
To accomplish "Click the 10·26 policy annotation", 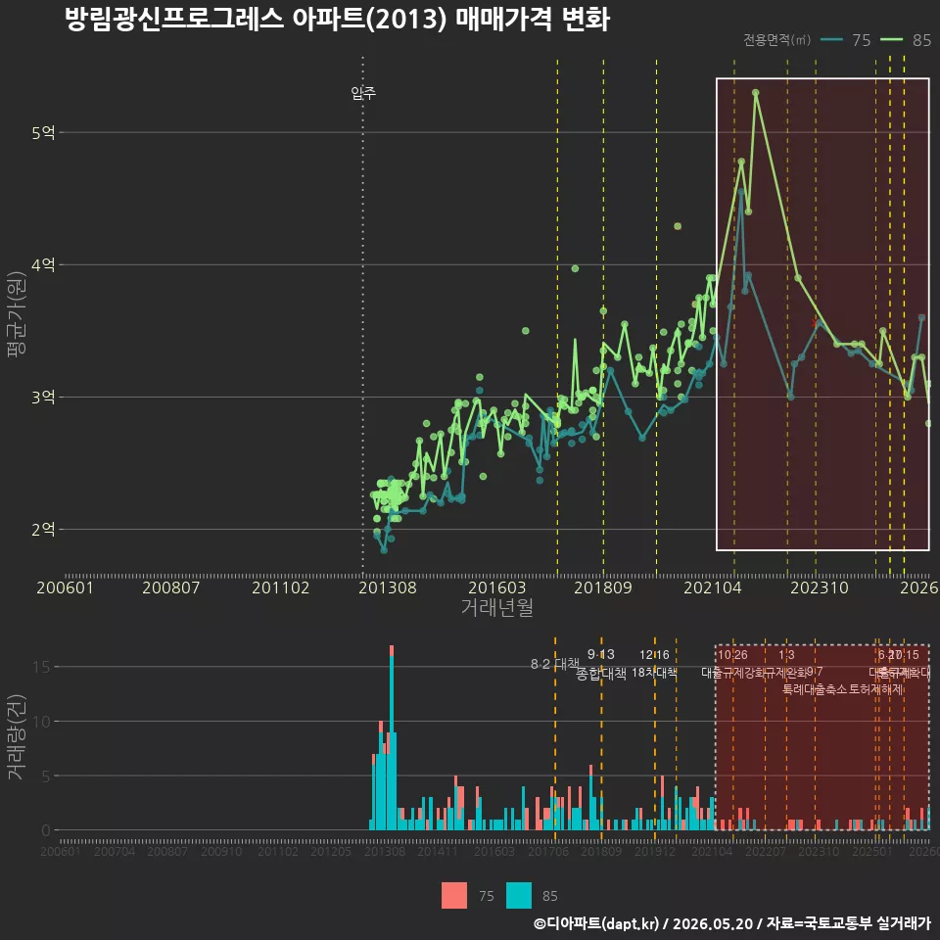I will (732, 654).
